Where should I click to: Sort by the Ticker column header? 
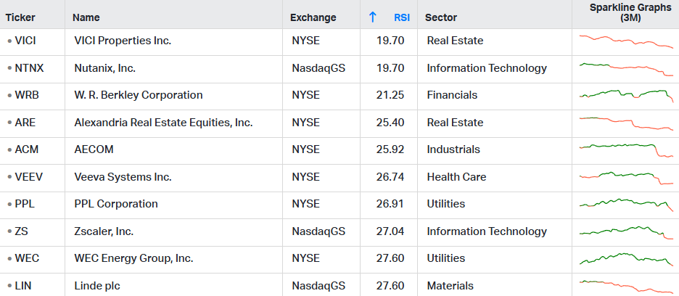pyautogui.click(x=20, y=17)
